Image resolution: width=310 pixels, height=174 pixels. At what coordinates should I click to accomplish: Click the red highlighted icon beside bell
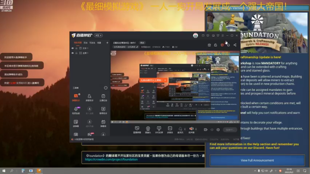(222, 45)
